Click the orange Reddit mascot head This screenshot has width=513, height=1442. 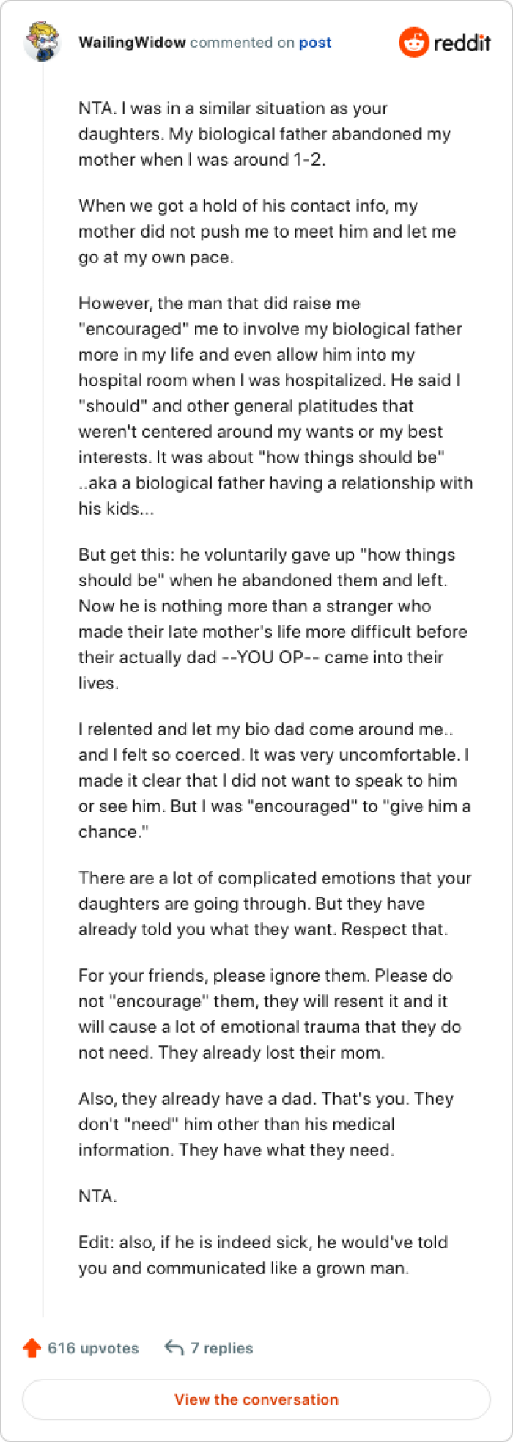tap(414, 43)
